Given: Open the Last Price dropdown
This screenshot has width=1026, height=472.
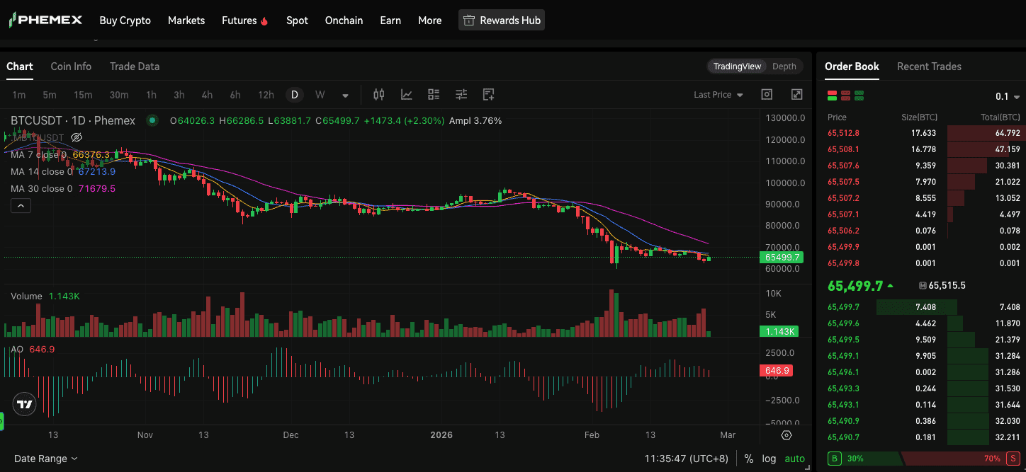Looking at the screenshot, I should (x=718, y=94).
